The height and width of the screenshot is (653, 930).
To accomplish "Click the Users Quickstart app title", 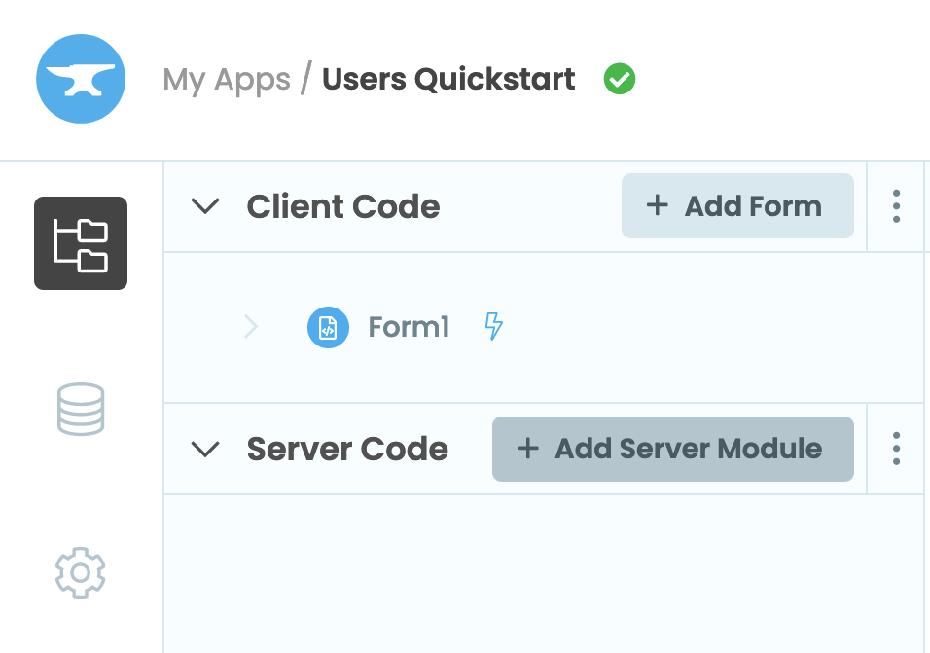I will click(x=448, y=79).
